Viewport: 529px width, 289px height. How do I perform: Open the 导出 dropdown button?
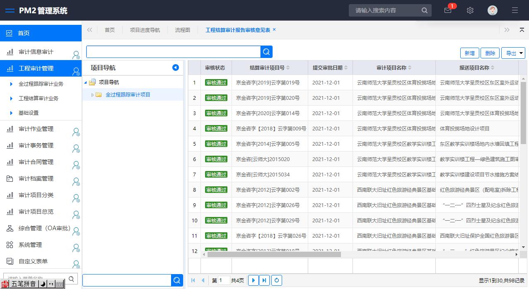point(513,53)
